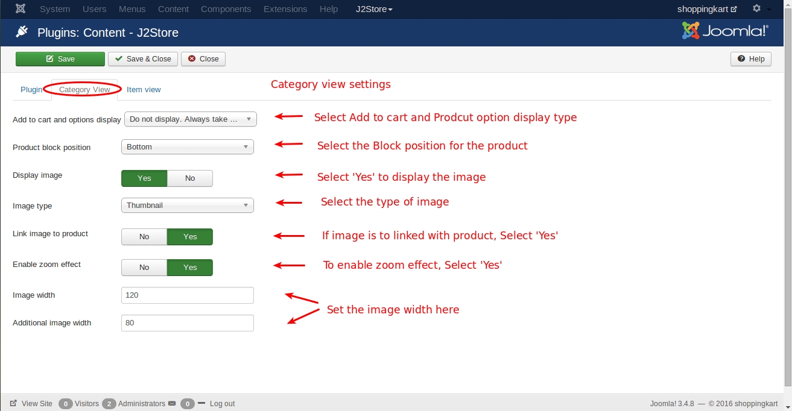Viewport: 792px width, 411px height.
Task: Click the Link image to product label
Action: click(x=51, y=234)
